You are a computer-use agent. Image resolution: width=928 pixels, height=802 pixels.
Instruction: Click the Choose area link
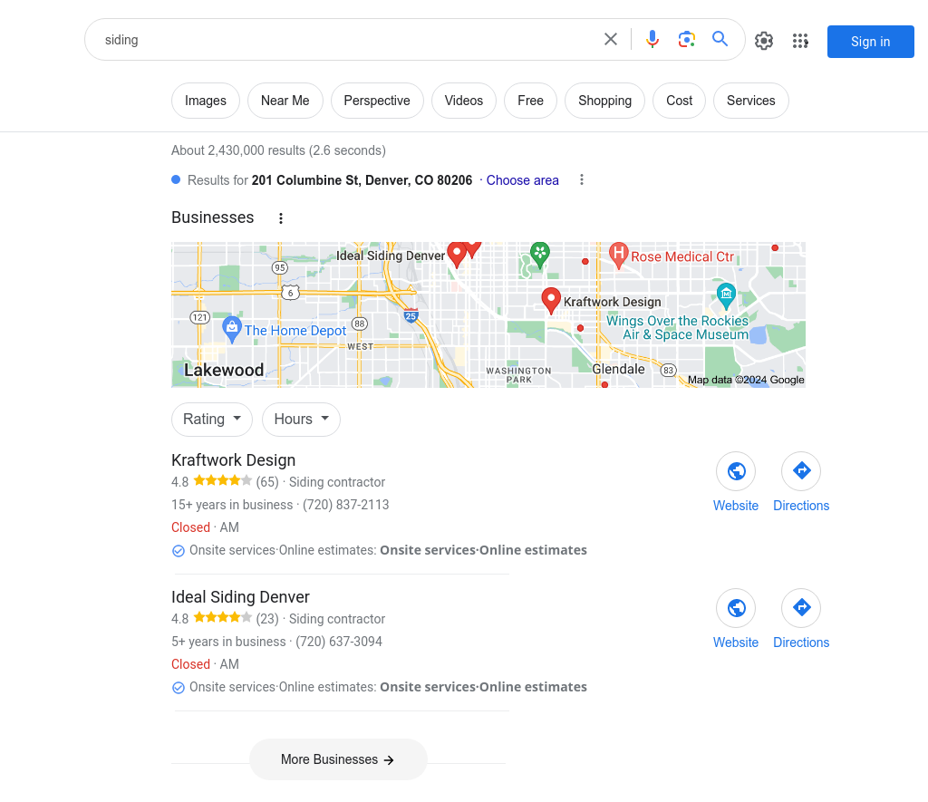pos(522,180)
